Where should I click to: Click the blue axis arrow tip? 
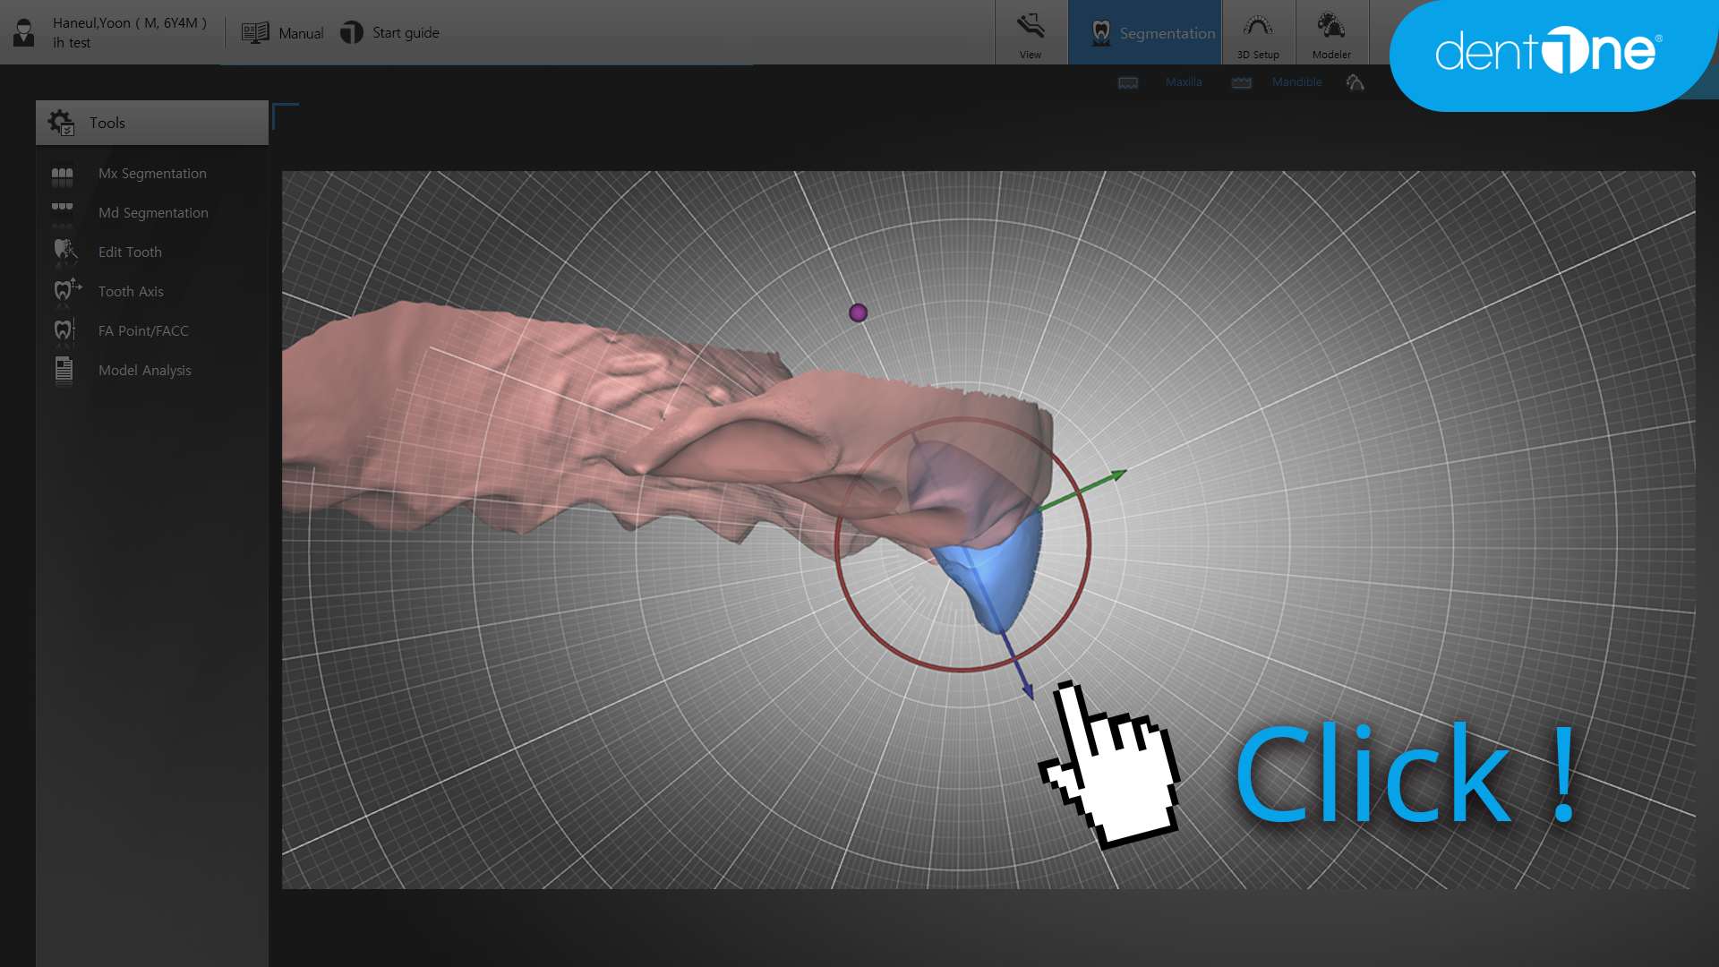tap(1028, 691)
